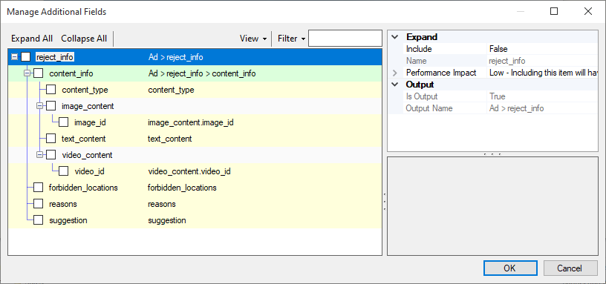Check the content_info checkbox
The width and height of the screenshot is (606, 284).
pyautogui.click(x=39, y=73)
